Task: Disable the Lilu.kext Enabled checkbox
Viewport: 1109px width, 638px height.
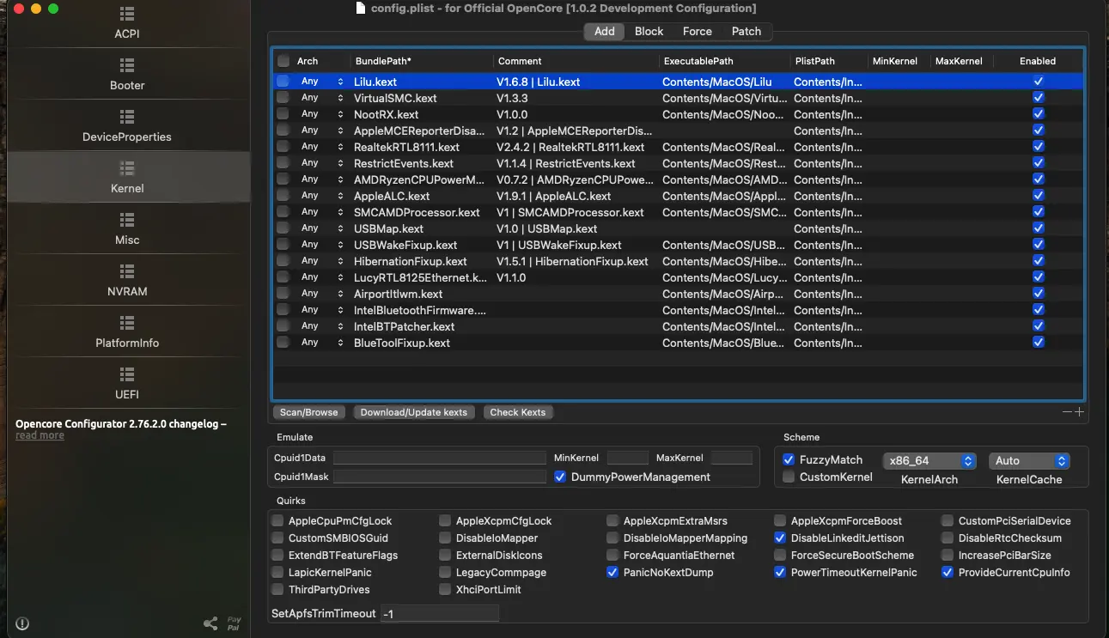Action: tap(1039, 82)
